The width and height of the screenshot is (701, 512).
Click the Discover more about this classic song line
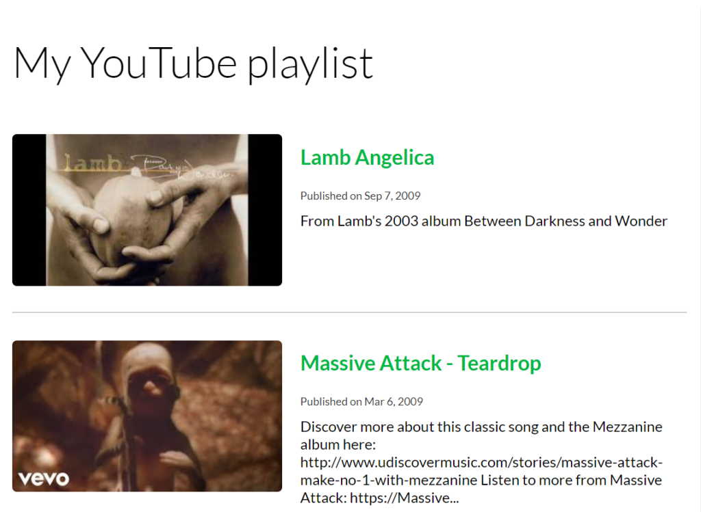pyautogui.click(x=481, y=427)
